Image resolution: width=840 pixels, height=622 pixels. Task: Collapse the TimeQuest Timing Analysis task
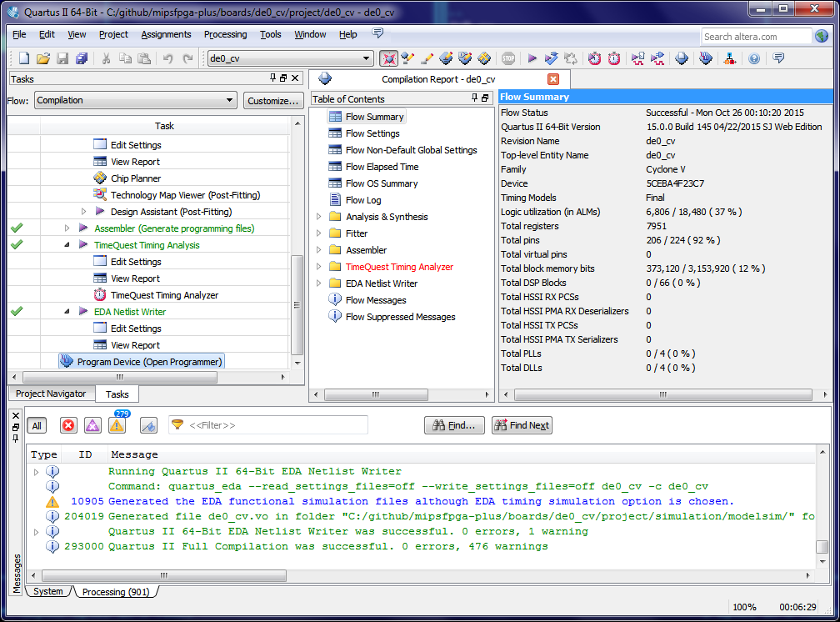[x=67, y=245]
